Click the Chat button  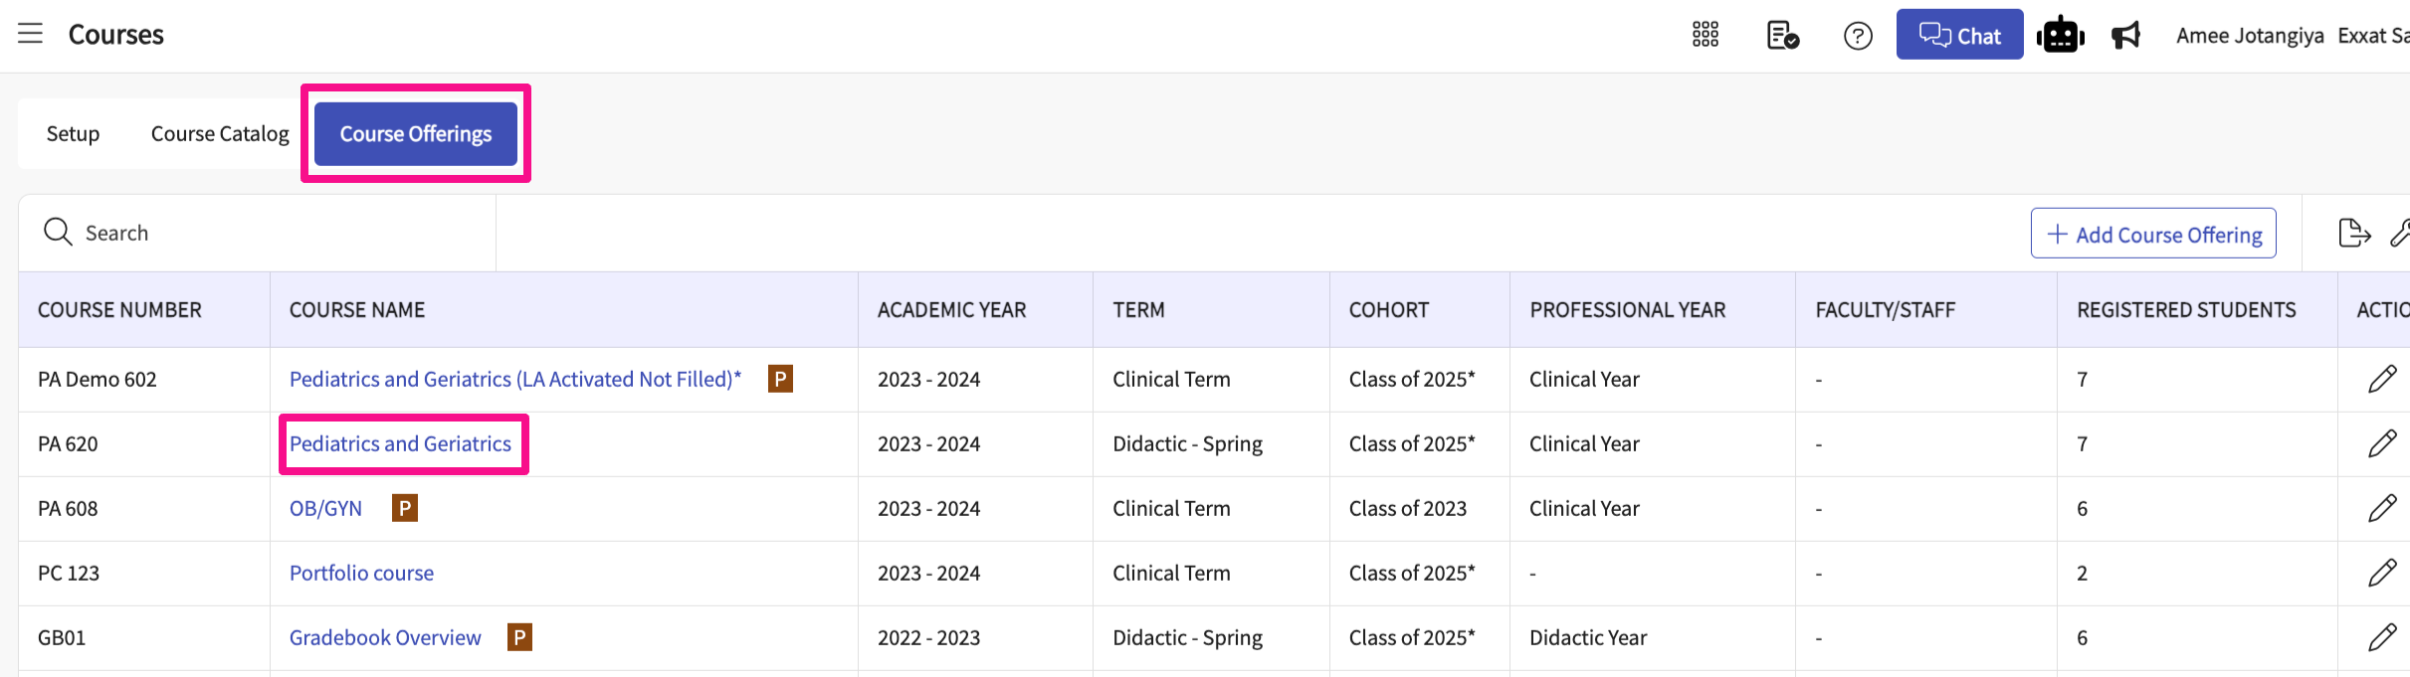click(x=1959, y=35)
